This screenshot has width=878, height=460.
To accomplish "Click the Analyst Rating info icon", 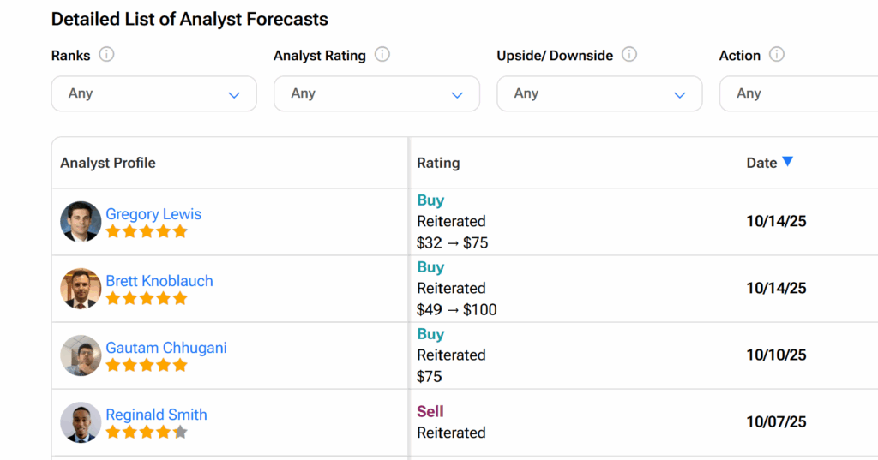I will [382, 55].
